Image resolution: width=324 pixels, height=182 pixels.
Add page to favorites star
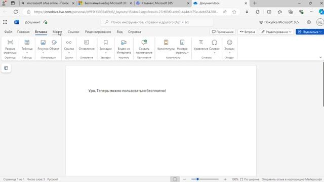[234, 12]
